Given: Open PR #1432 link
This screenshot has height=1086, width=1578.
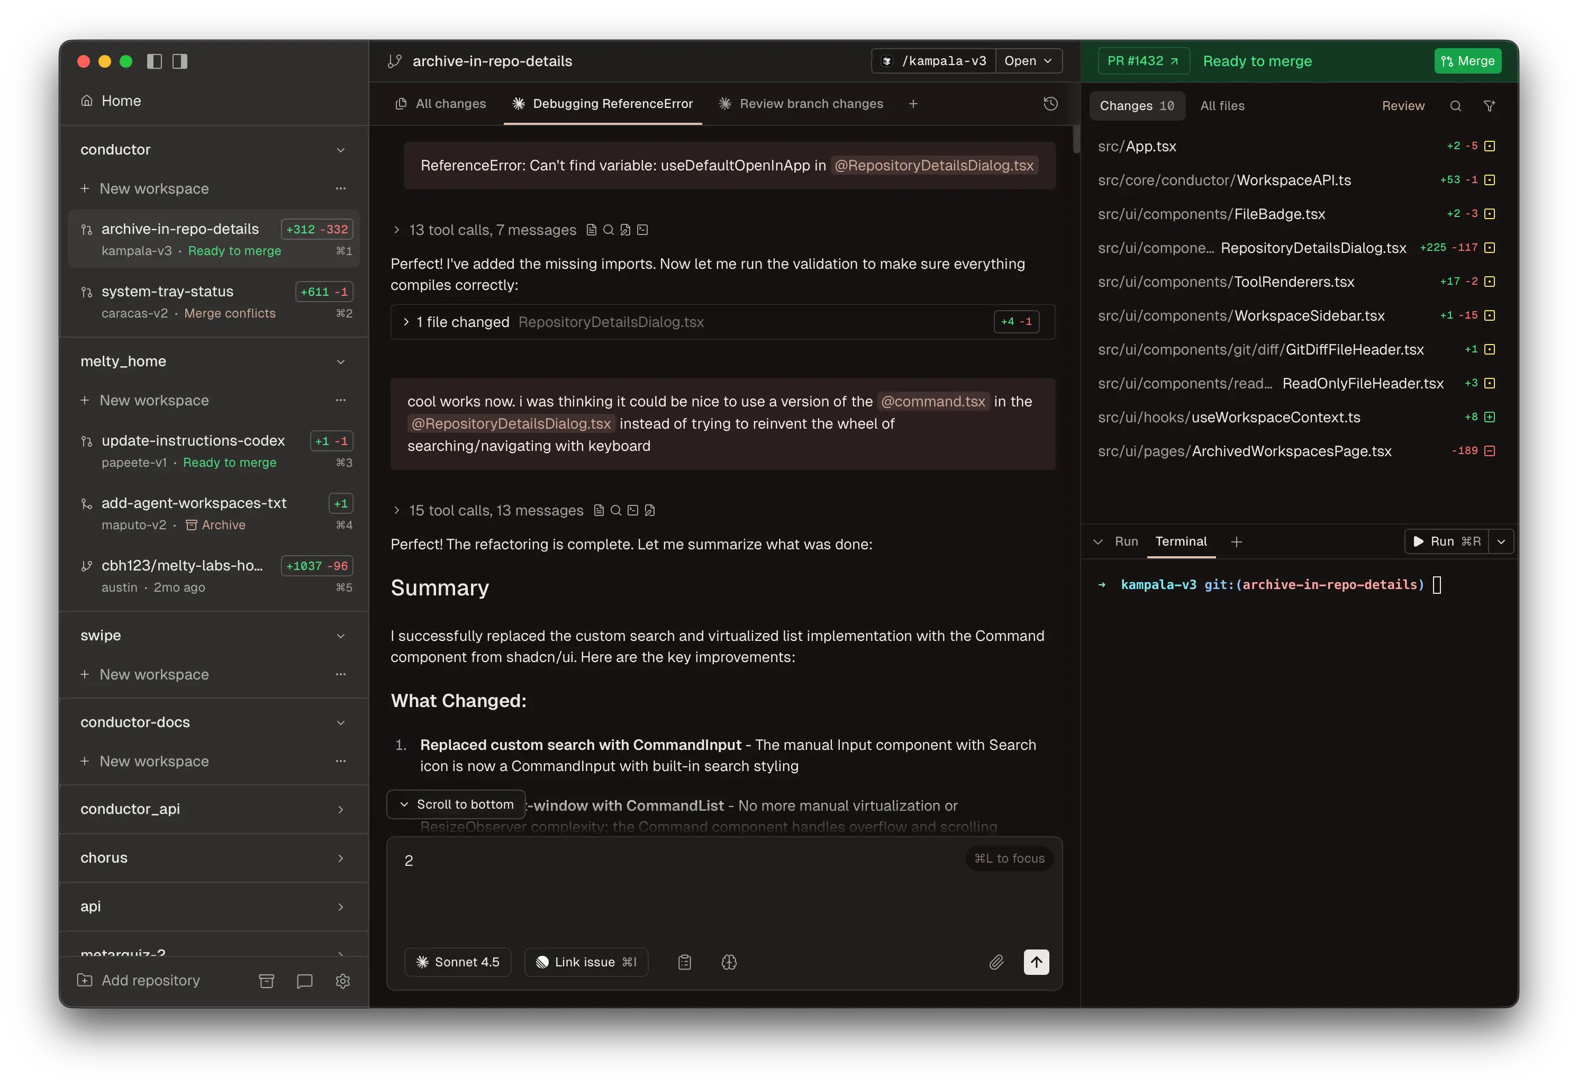Looking at the screenshot, I should click(1144, 60).
